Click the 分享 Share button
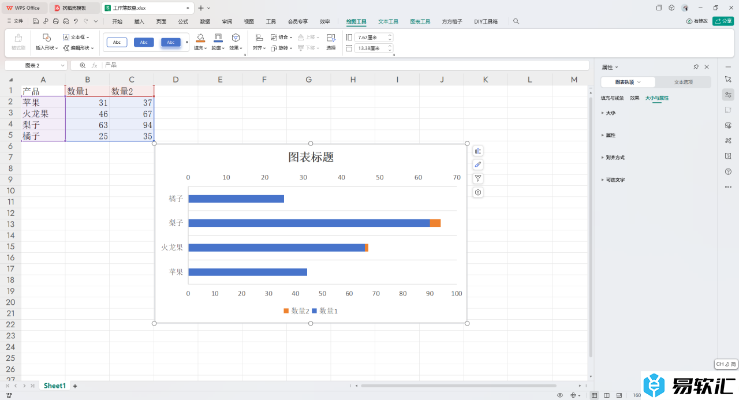 coord(723,21)
